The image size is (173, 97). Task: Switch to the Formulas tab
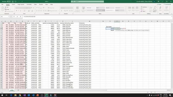coord(29,5)
